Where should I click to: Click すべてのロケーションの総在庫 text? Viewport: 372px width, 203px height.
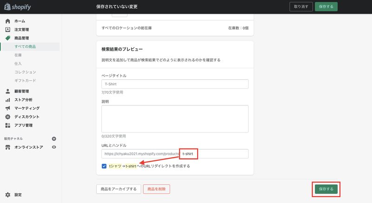[x=126, y=28]
